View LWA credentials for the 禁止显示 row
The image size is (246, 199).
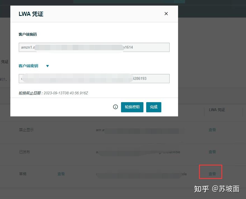click(x=212, y=130)
